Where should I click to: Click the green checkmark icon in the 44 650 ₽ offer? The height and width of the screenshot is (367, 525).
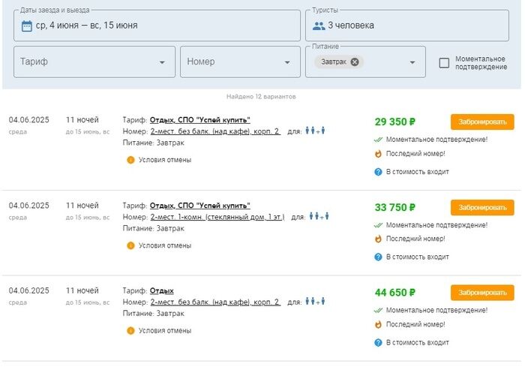click(x=378, y=310)
